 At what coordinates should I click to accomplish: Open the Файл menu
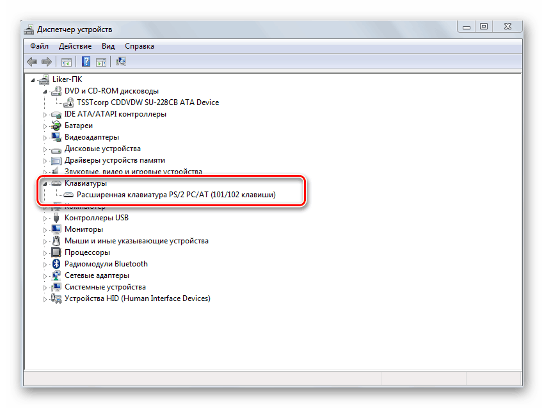(x=39, y=46)
